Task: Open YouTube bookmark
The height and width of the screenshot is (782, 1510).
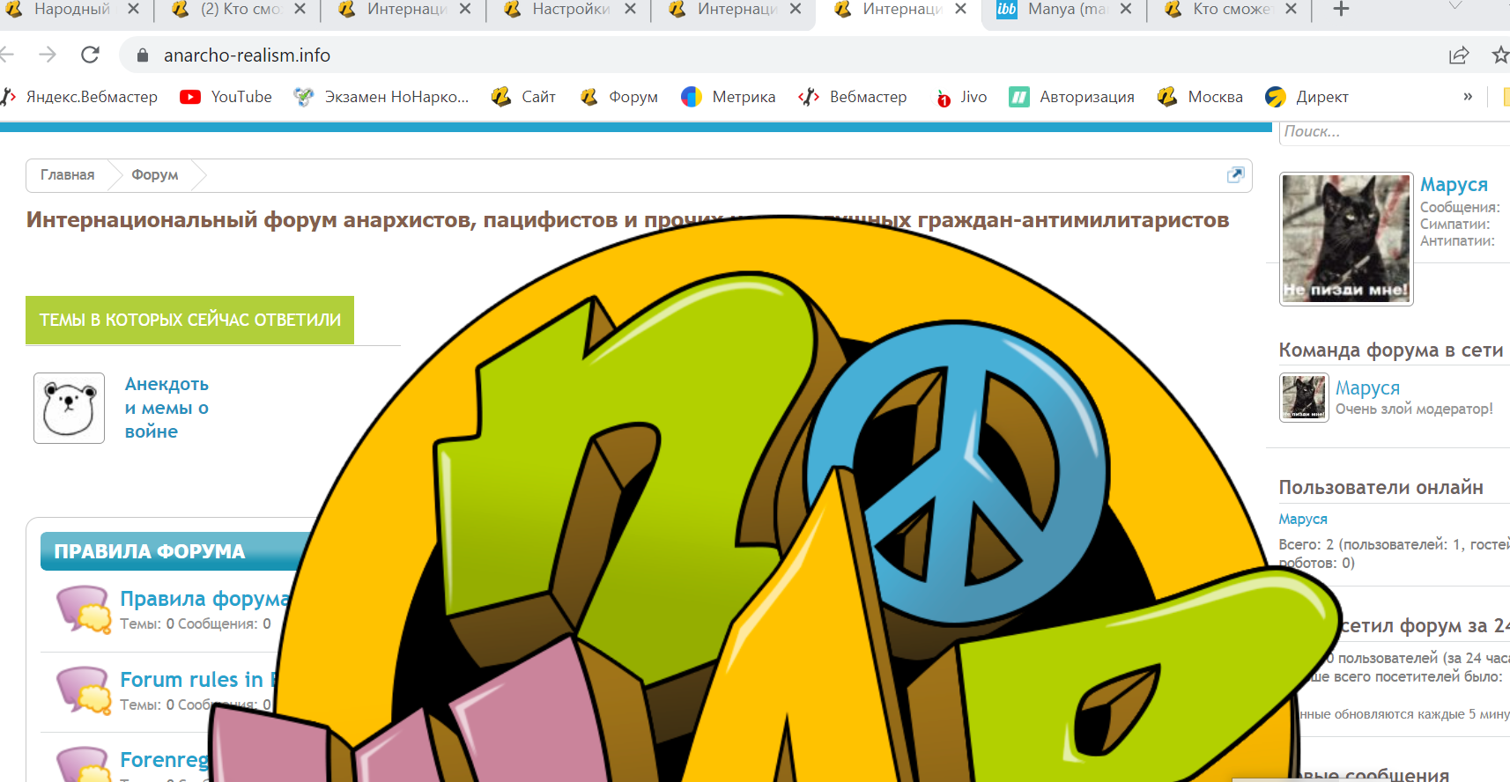Action: pyautogui.click(x=226, y=97)
